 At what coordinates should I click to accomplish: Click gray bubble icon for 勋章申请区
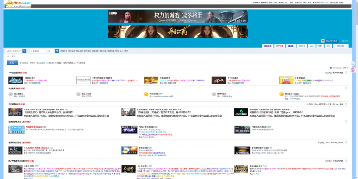[x=214, y=94]
